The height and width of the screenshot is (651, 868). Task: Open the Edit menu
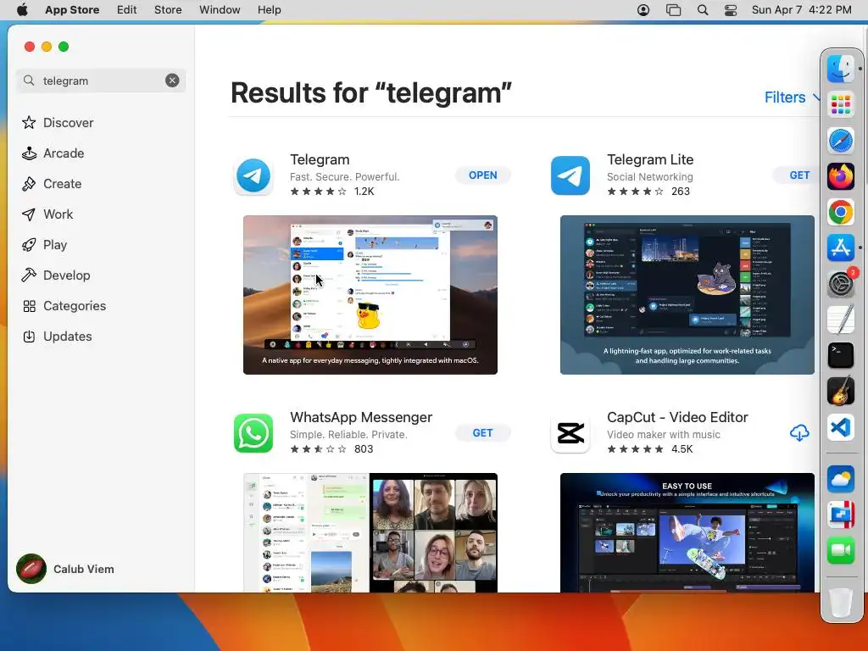[127, 10]
